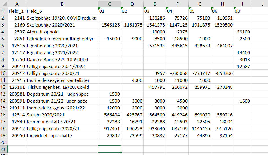
Task: Click value 566494 in Staten row
Action: click(110, 115)
